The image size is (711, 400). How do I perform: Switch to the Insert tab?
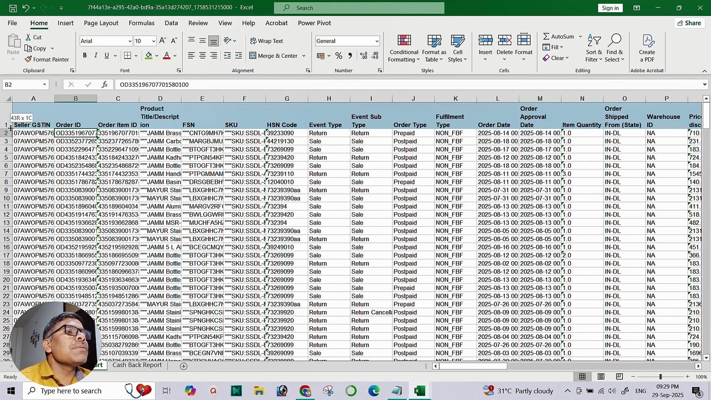click(x=66, y=23)
